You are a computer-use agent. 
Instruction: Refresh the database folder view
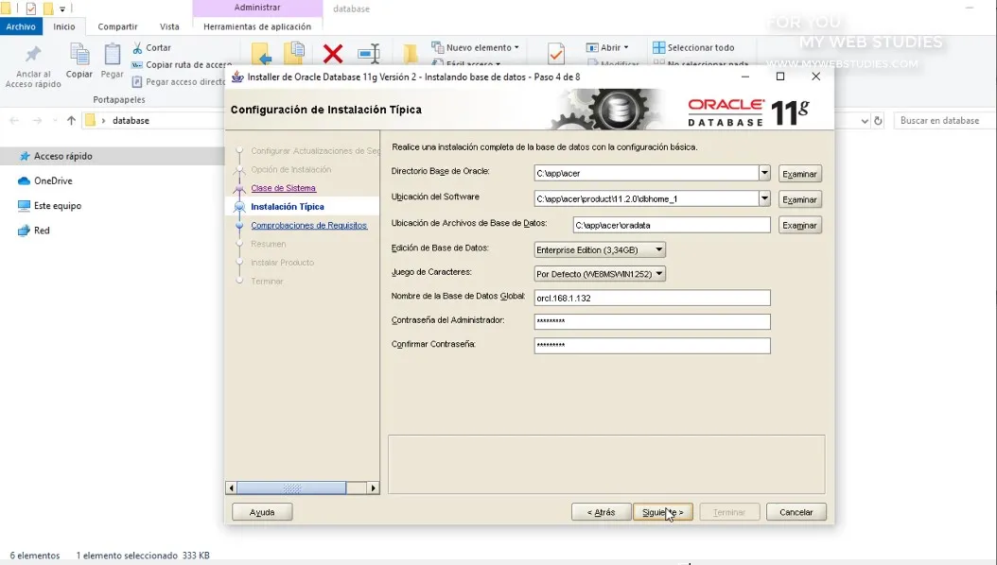(x=878, y=121)
